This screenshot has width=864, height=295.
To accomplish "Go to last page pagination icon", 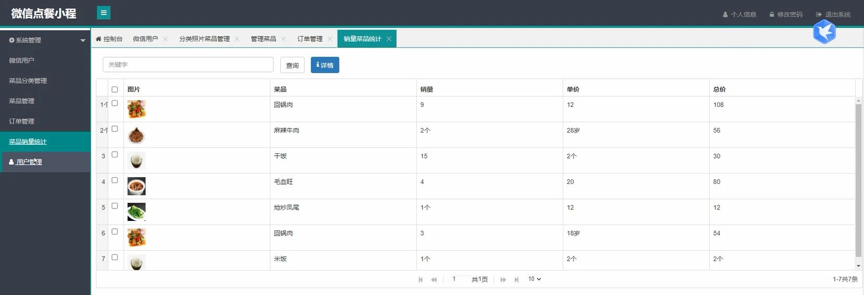I will (x=516, y=279).
